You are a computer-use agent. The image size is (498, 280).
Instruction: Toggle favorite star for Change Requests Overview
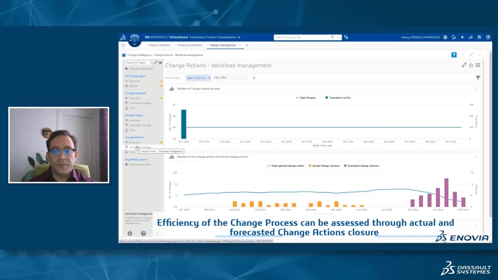pyautogui.click(x=161, y=99)
